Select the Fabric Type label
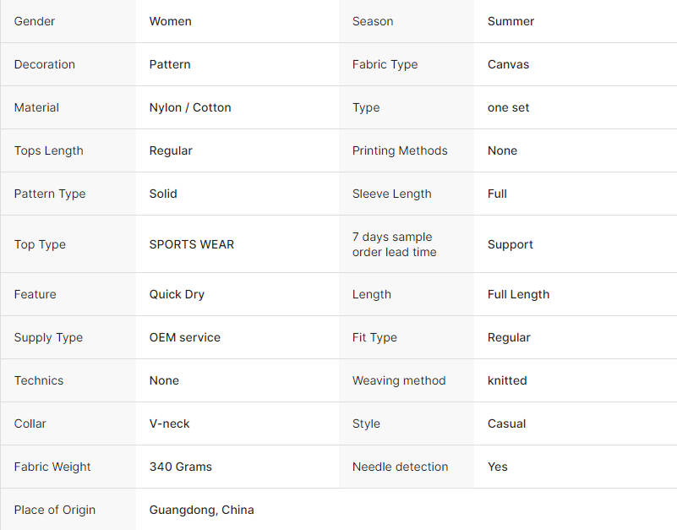The width and height of the screenshot is (677, 530). point(385,64)
